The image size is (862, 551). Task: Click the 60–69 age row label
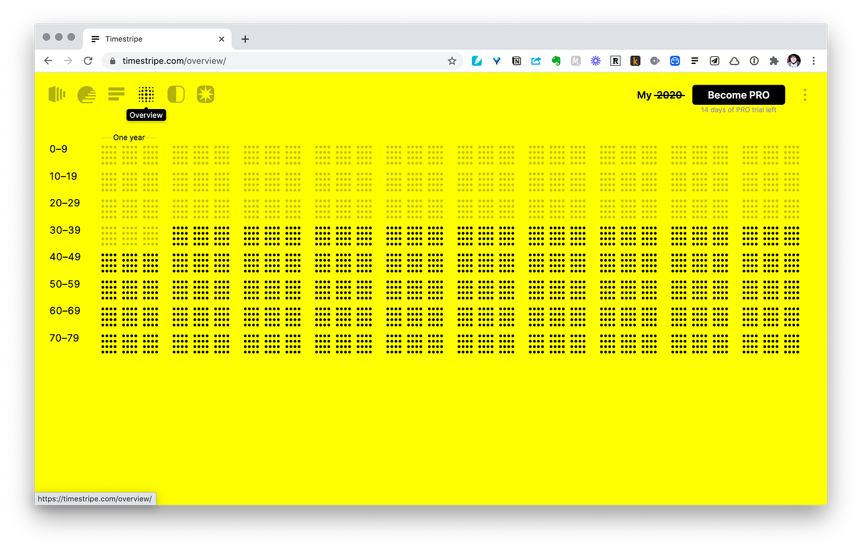tap(65, 311)
